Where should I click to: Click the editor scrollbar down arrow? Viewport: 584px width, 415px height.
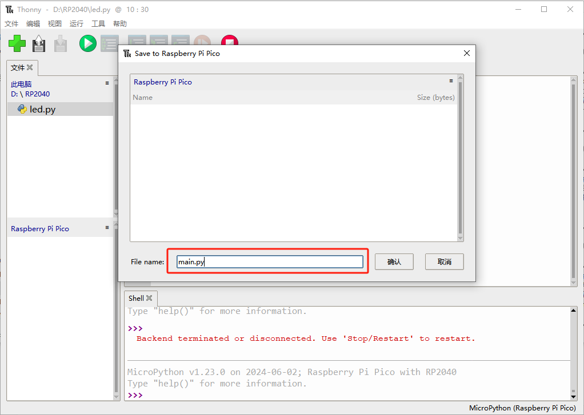tap(574, 283)
